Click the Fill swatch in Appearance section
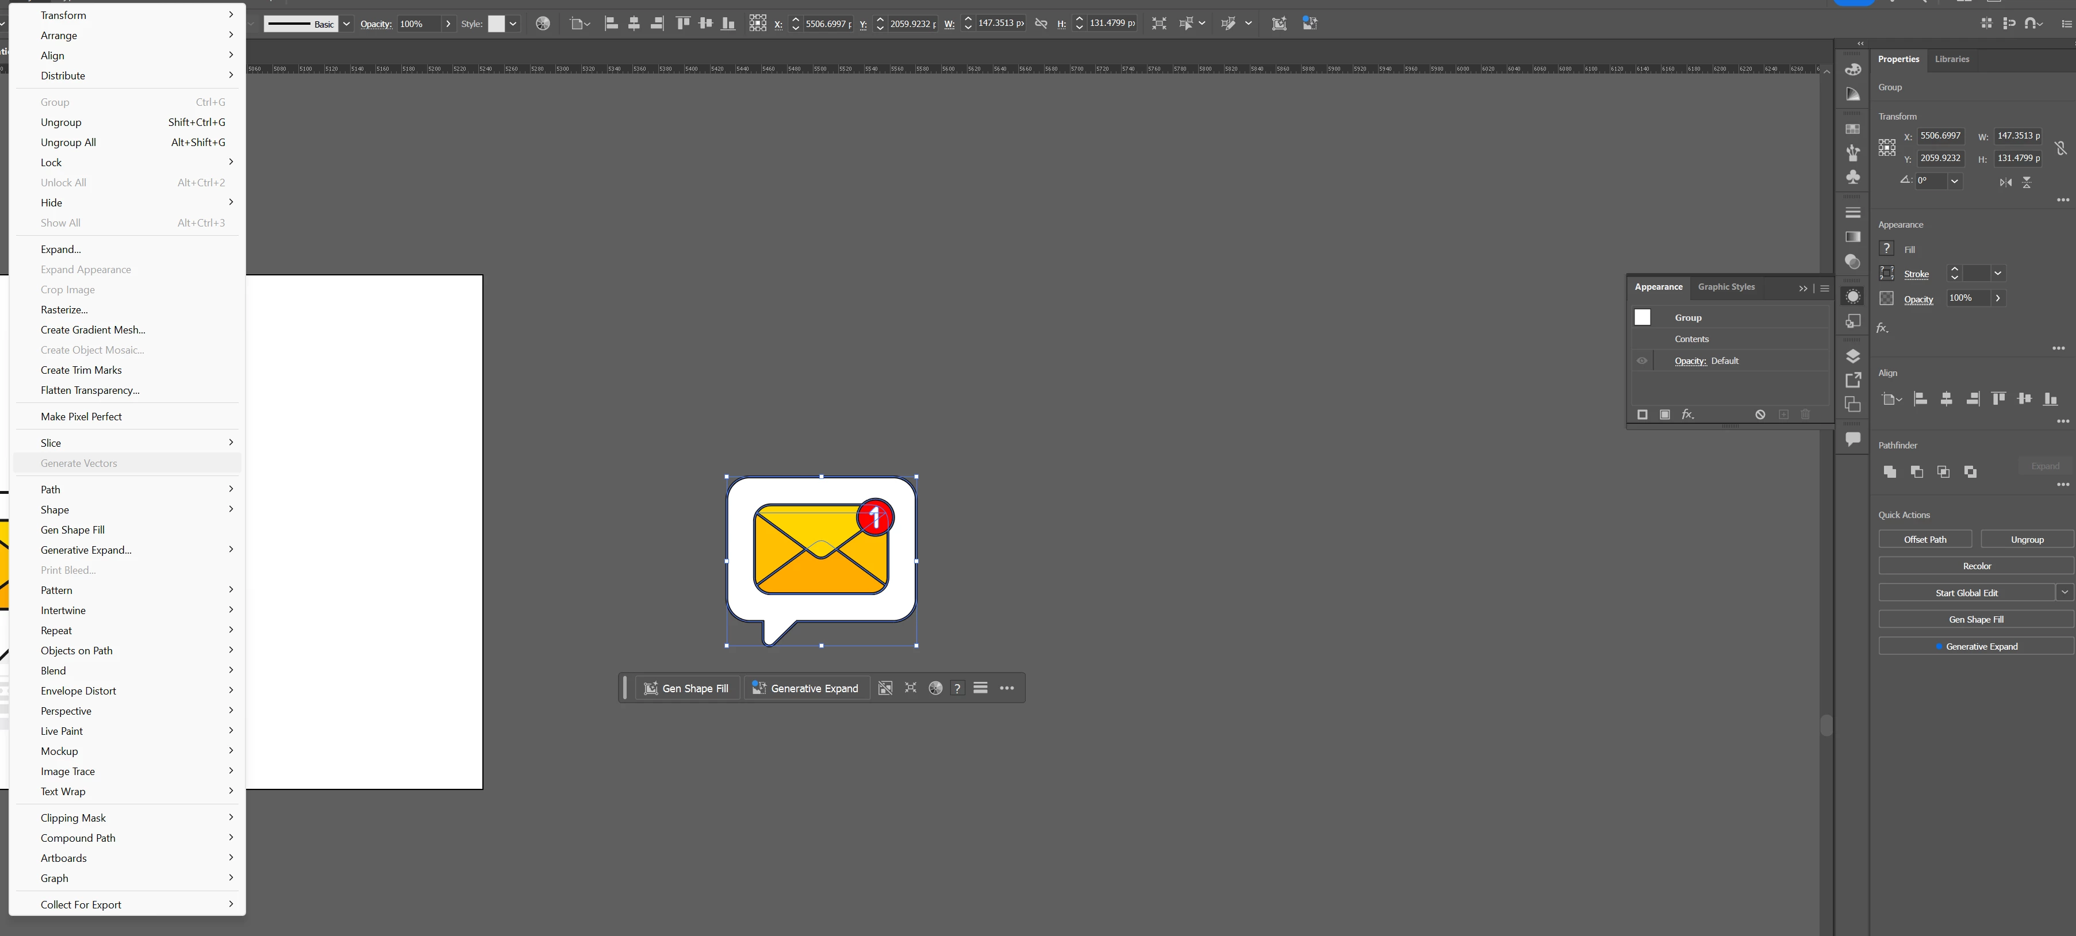 point(1887,249)
